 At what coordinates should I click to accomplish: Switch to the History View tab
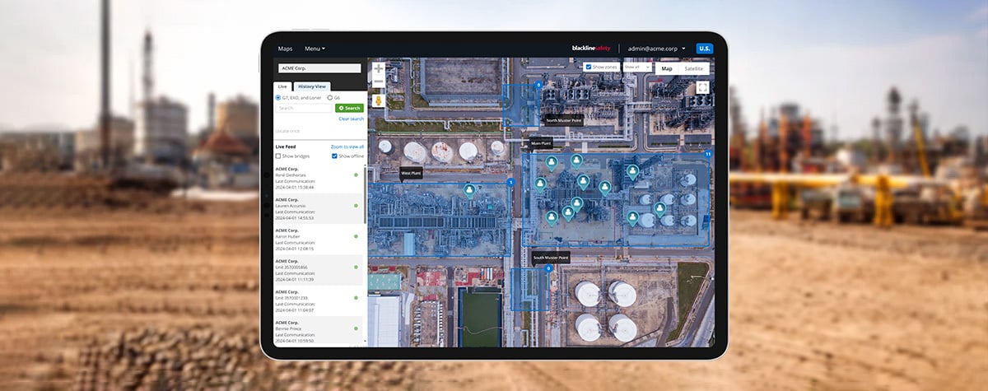(x=312, y=86)
